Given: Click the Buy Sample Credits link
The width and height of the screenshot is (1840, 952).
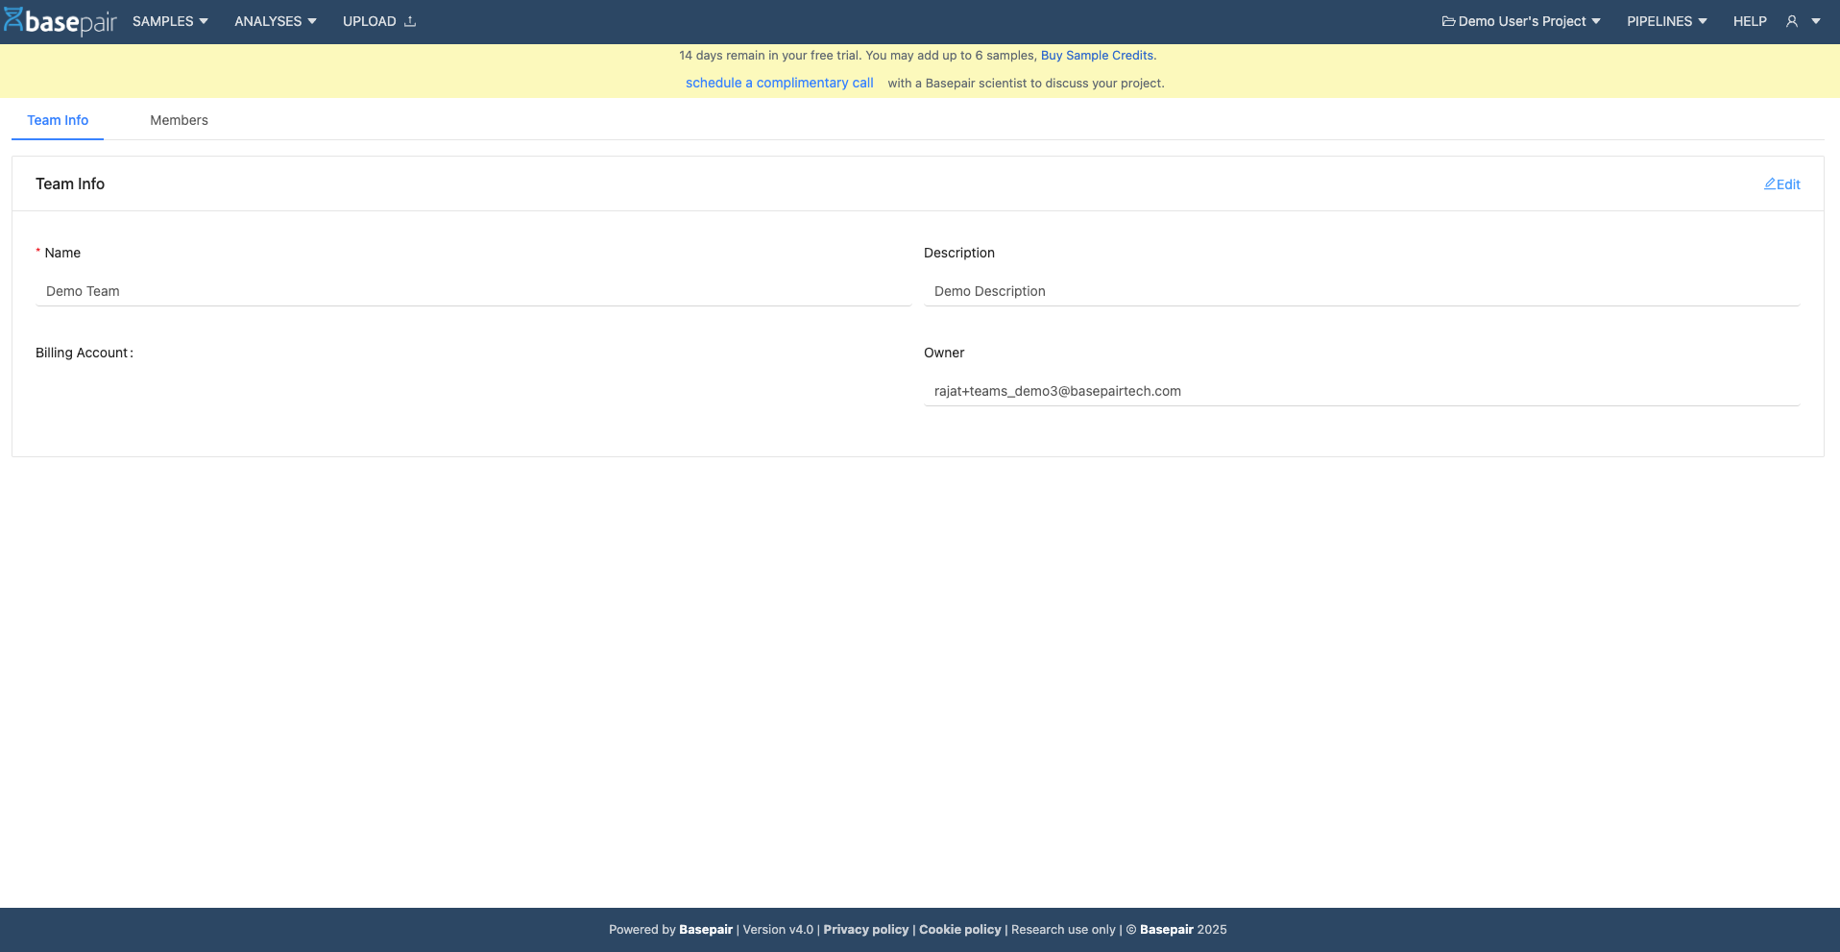Looking at the screenshot, I should [1097, 56].
